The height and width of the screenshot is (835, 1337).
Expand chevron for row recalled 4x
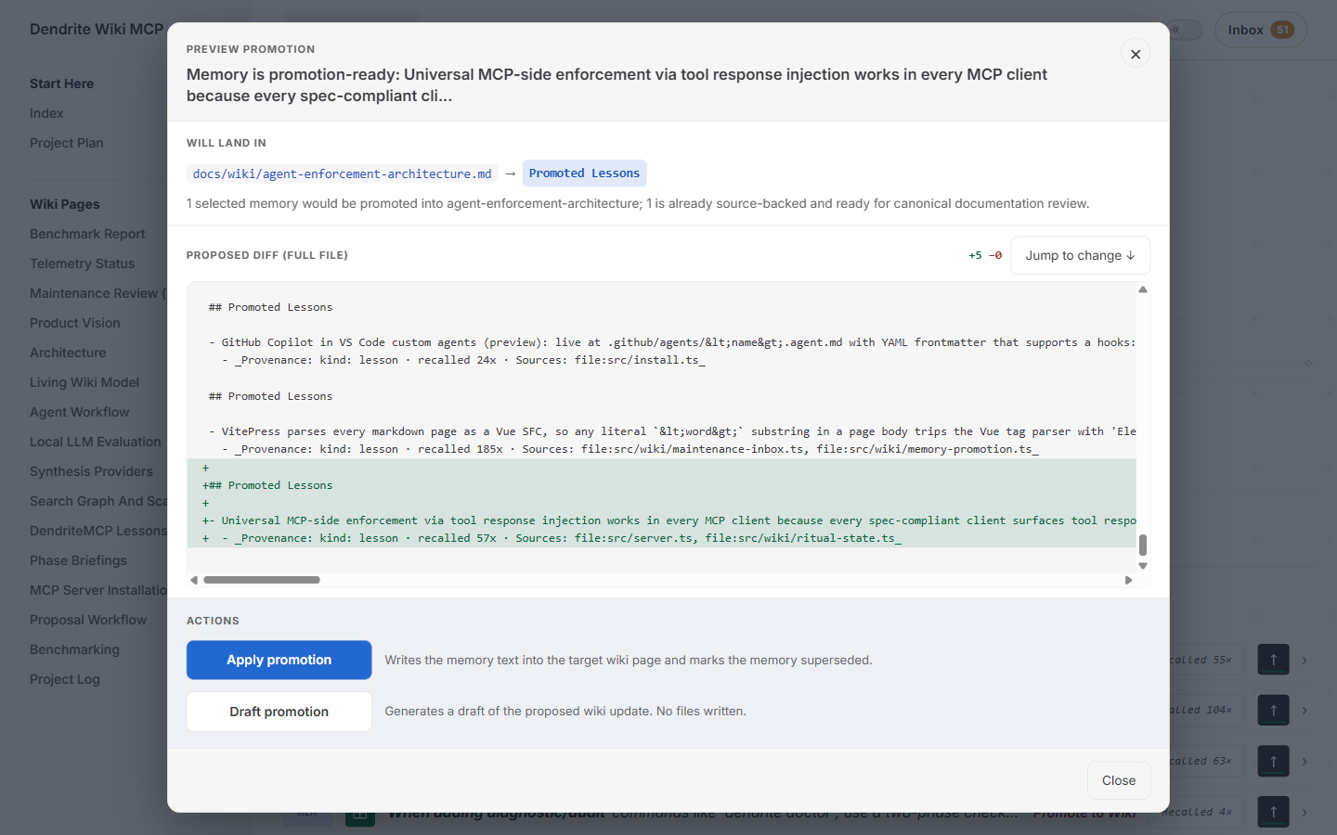pos(1305,813)
